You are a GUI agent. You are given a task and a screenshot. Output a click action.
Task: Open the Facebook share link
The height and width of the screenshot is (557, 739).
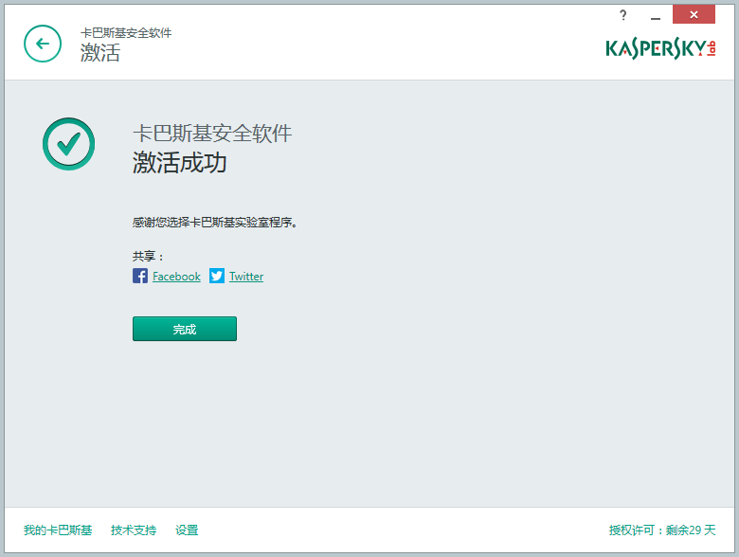pyautogui.click(x=176, y=277)
